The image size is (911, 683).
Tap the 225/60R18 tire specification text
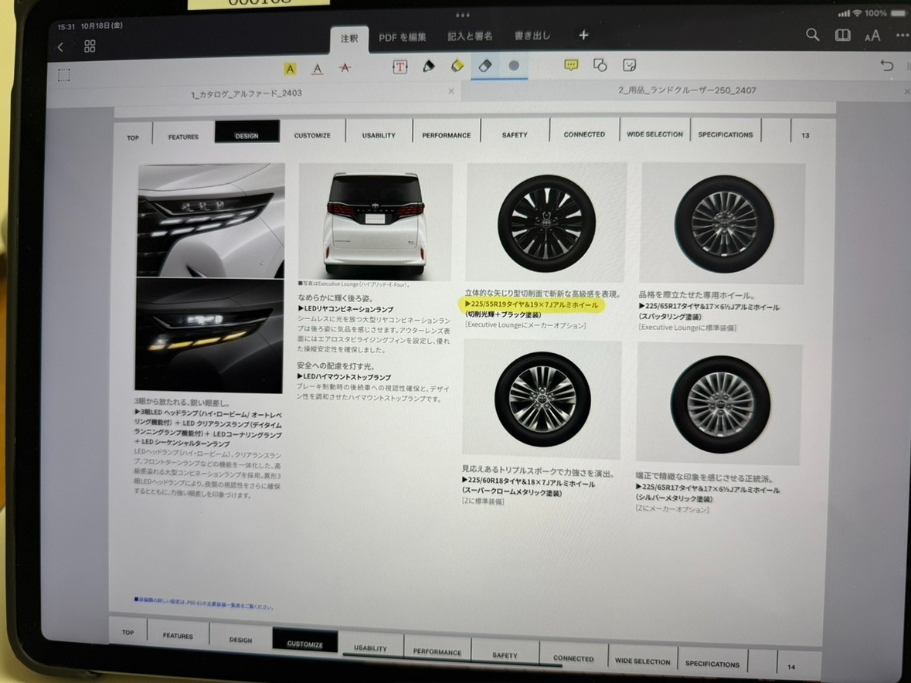pyautogui.click(x=528, y=483)
